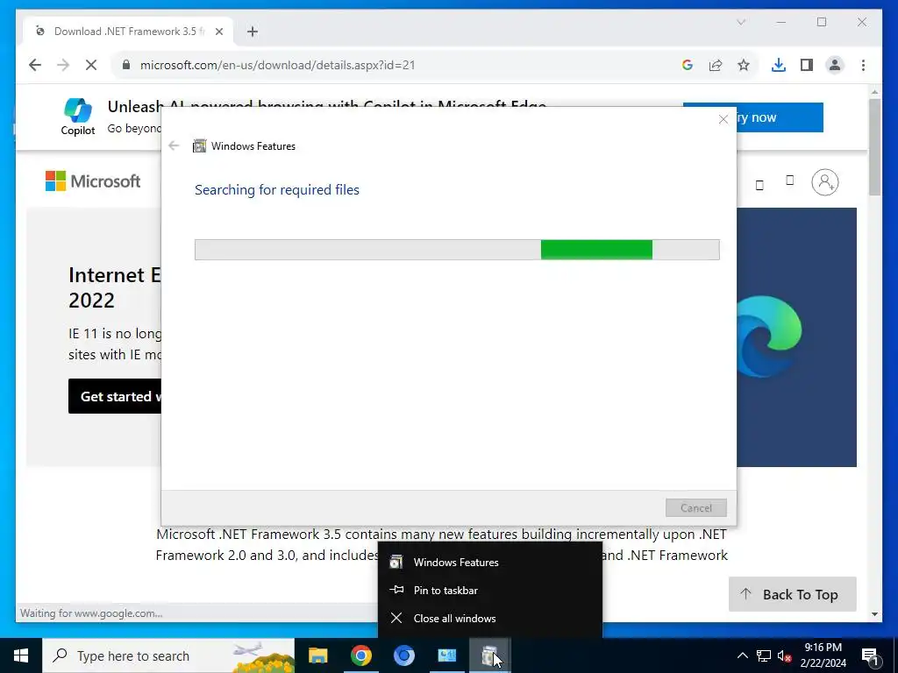Image resolution: width=898 pixels, height=673 pixels.
Task: Click the network tray icon
Action: [x=764, y=655]
